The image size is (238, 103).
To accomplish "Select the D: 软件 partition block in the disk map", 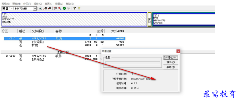I will pyautogui.click(x=184, y=19).
